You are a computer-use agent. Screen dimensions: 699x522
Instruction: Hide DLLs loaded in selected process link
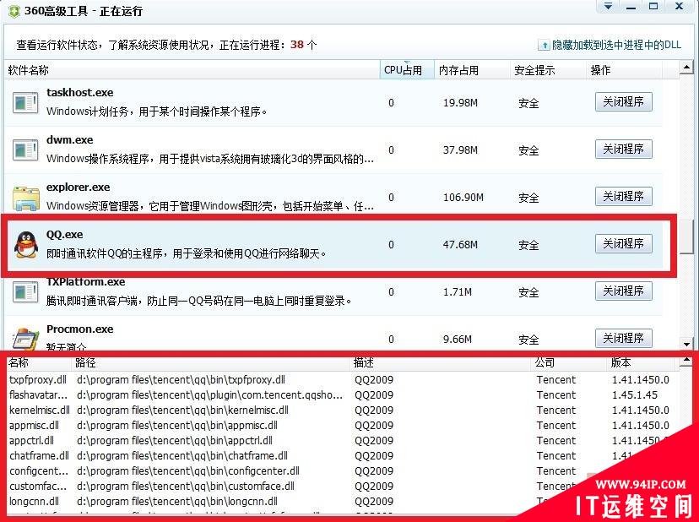point(616,45)
